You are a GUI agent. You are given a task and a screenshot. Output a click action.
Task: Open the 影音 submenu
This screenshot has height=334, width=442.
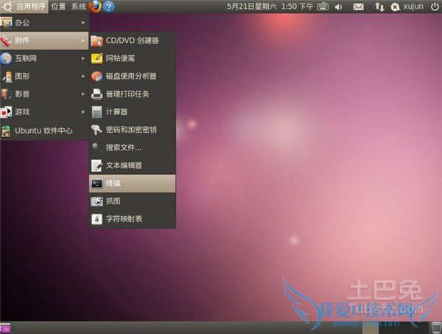[x=44, y=94]
